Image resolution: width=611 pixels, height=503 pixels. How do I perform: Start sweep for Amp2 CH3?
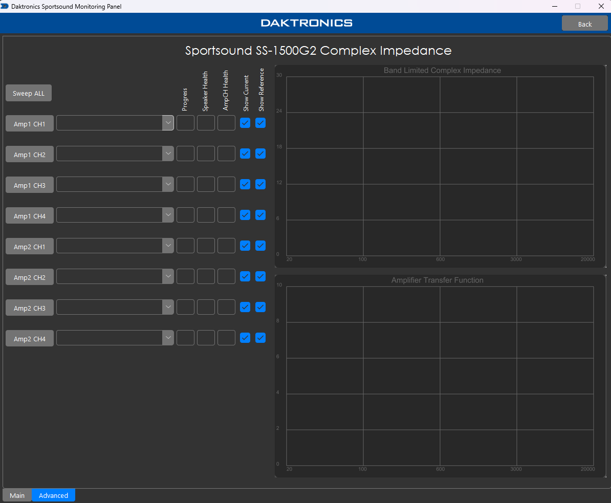[30, 308]
